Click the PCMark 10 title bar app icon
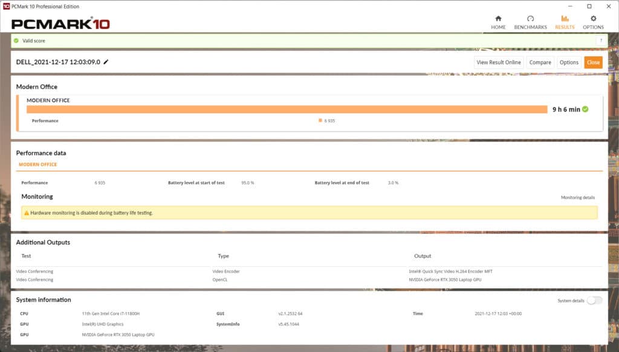This screenshot has height=352, width=619. [6, 6]
